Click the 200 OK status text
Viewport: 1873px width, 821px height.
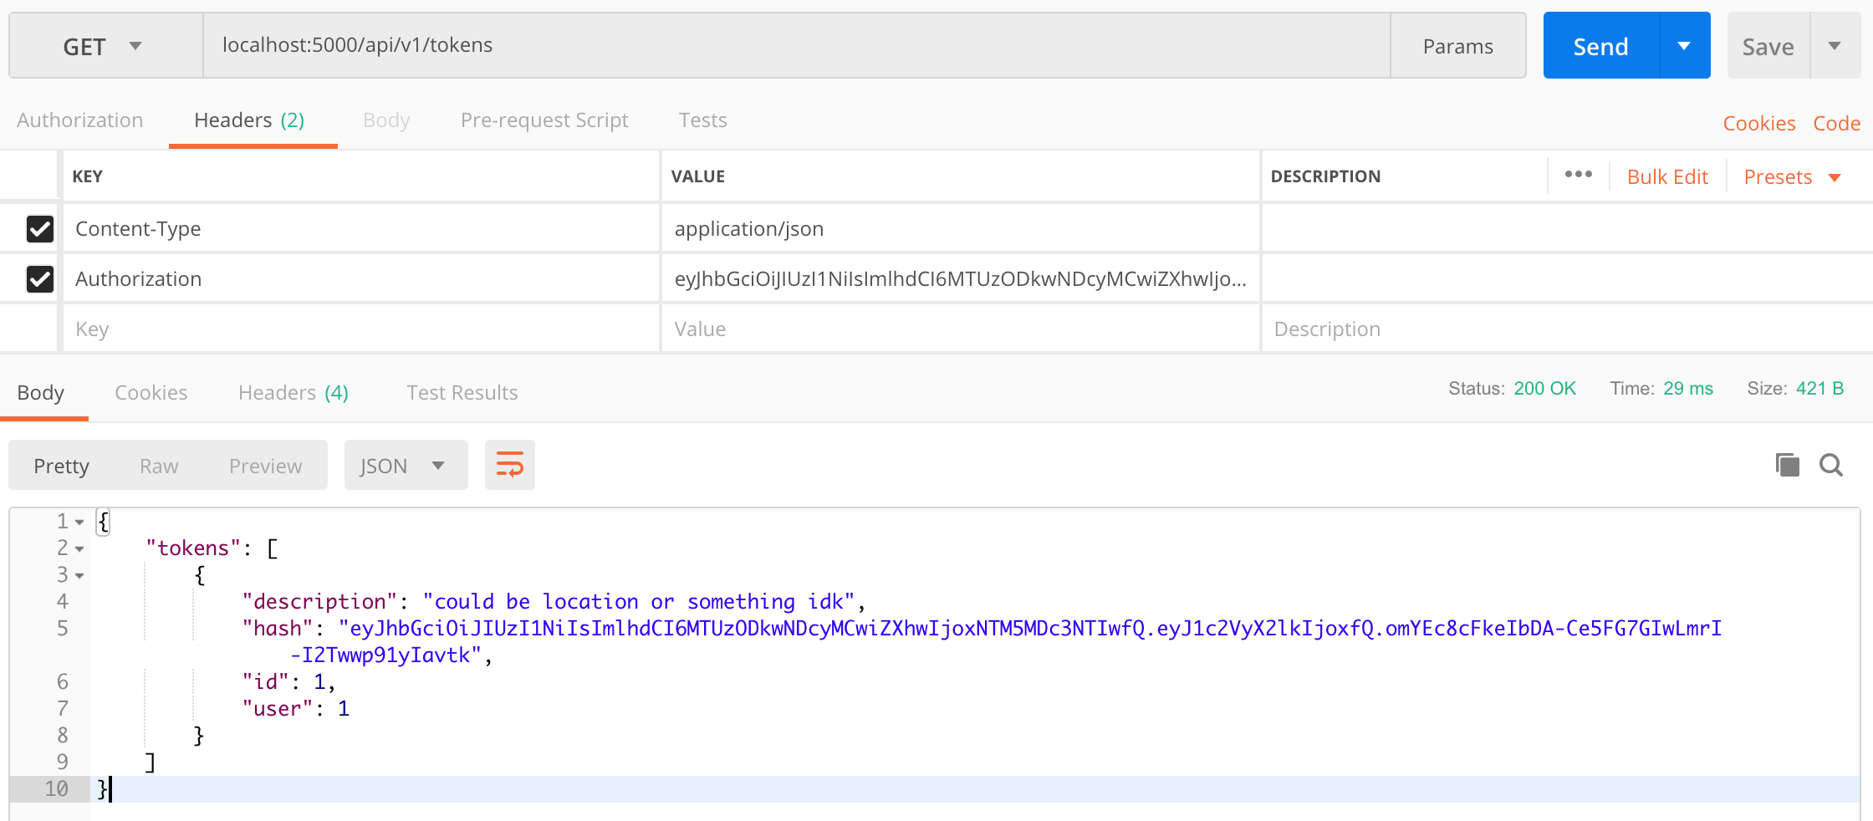point(1544,388)
